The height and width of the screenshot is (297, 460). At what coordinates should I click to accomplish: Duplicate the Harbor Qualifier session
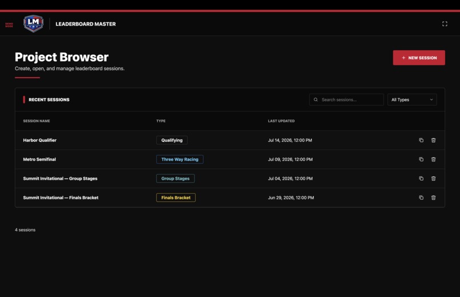click(421, 140)
